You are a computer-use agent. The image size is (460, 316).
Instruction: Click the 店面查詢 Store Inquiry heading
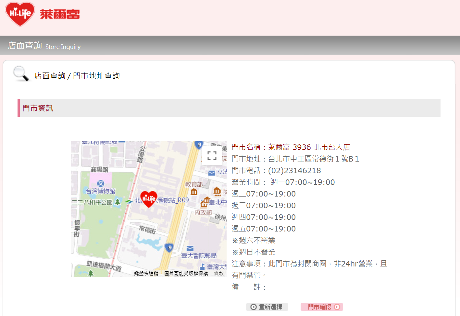tap(44, 46)
